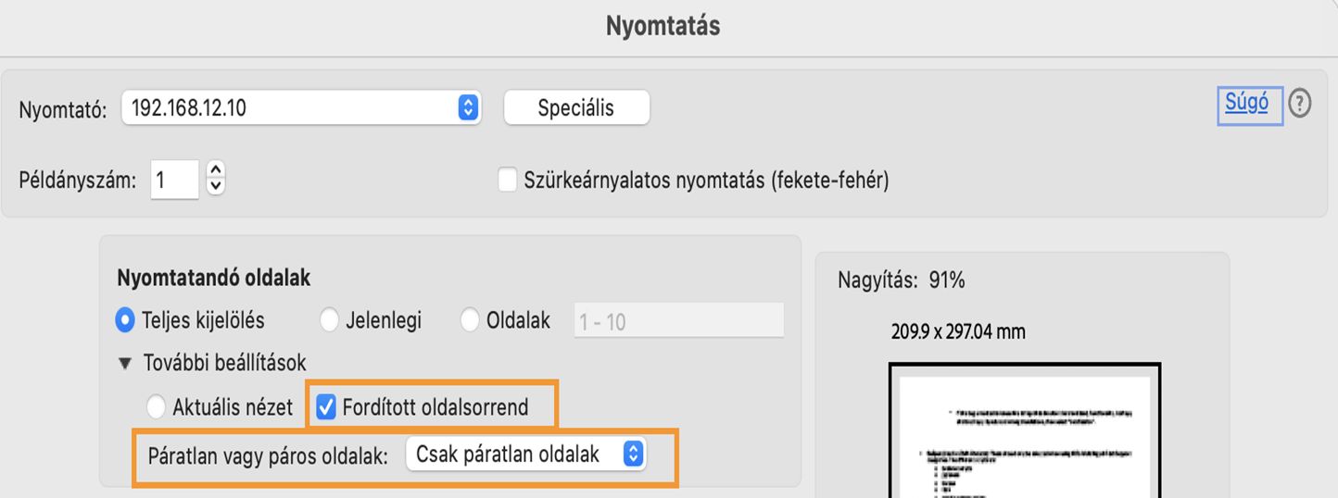
Task: Open the Nyomtató printer dropdown
Action: click(301, 107)
